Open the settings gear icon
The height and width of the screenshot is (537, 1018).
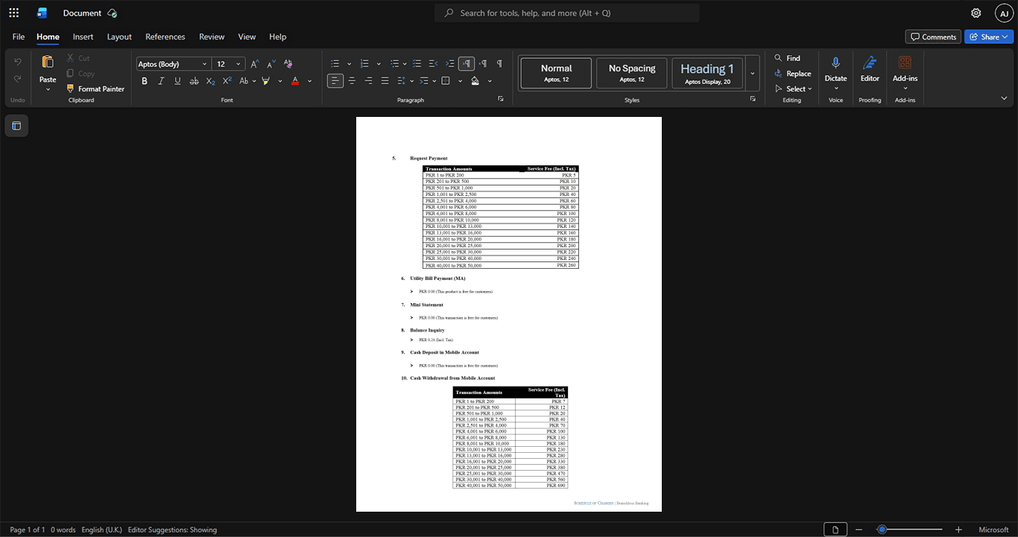(976, 13)
